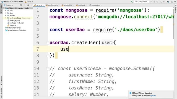The image size is (177, 99).
Task: Toggle the Z: Structure tool window
Action: pos(1,93)
